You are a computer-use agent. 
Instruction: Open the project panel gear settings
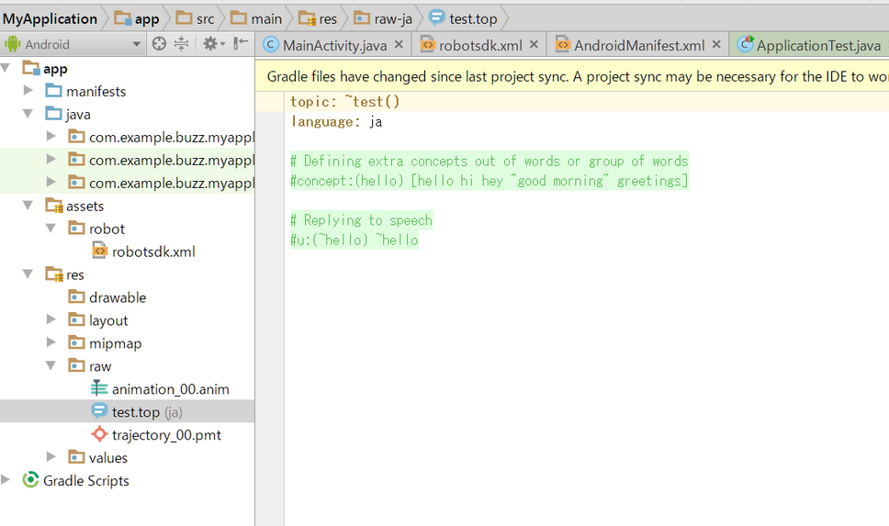point(210,44)
